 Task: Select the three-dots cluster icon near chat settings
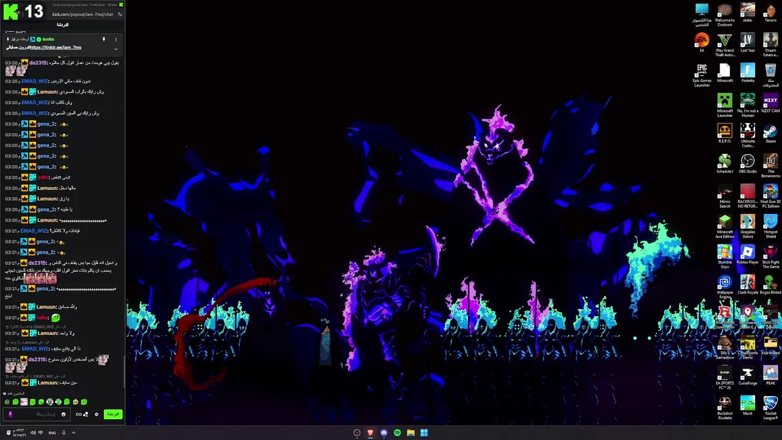pyautogui.click(x=86, y=414)
